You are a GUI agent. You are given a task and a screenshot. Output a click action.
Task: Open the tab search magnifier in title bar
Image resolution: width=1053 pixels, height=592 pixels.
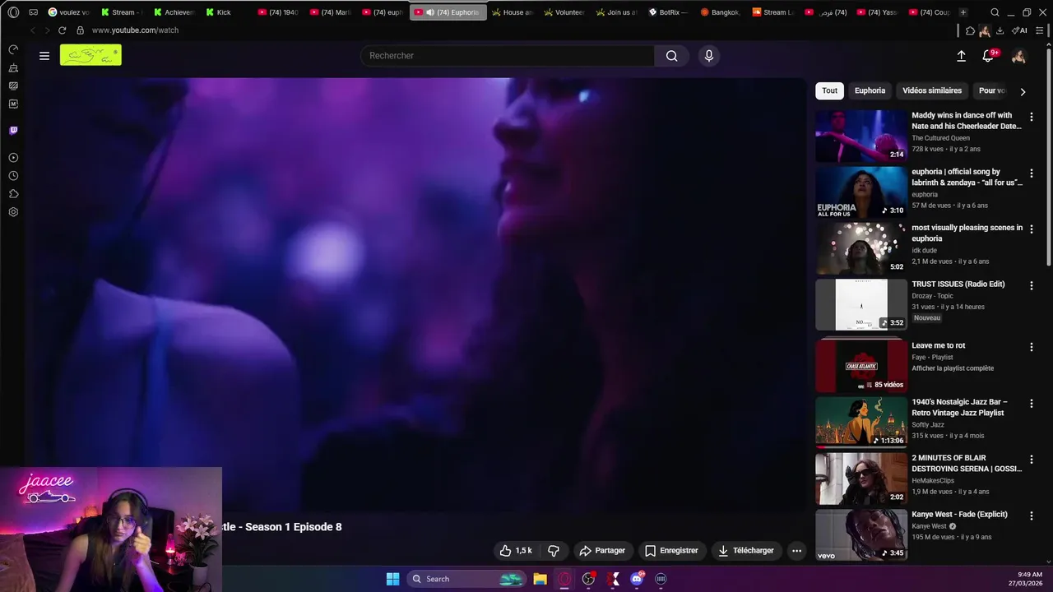995,12
